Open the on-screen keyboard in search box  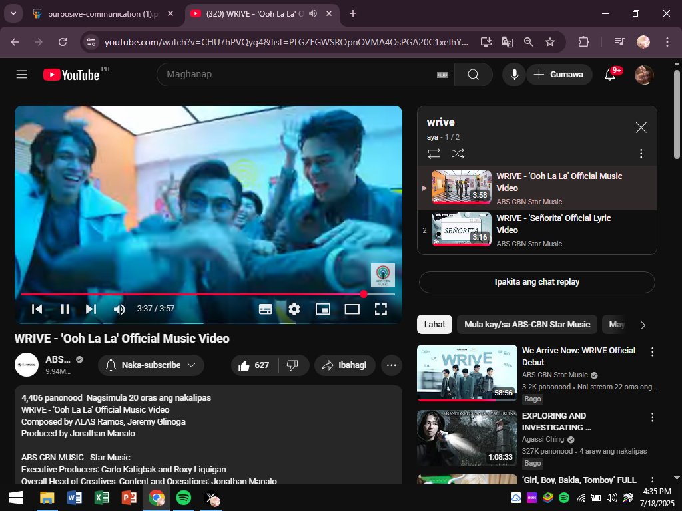click(x=442, y=75)
